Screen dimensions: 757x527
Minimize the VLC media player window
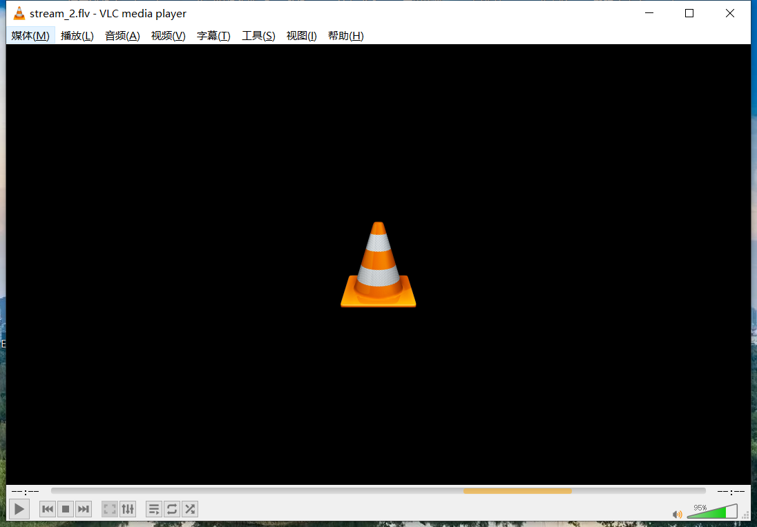pyautogui.click(x=649, y=13)
